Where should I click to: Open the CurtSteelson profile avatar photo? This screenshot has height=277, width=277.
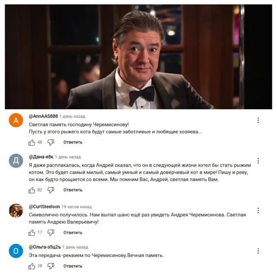(16, 211)
